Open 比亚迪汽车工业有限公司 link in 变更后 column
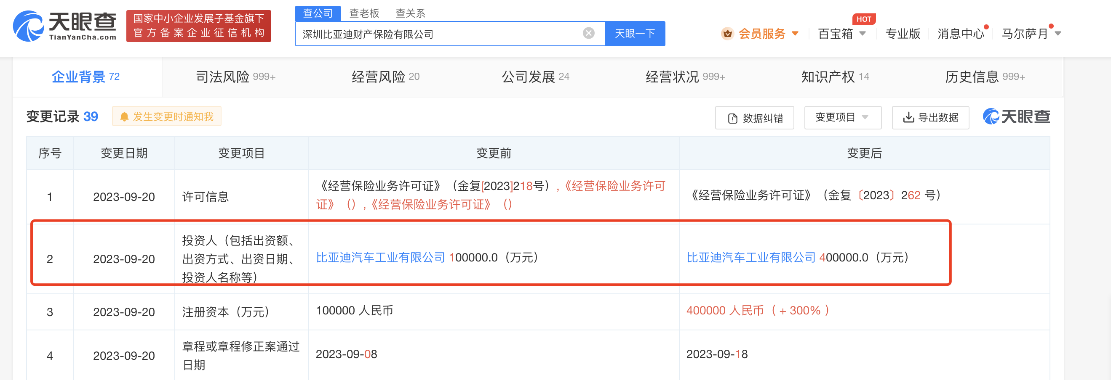Image resolution: width=1111 pixels, height=380 pixels. (751, 258)
